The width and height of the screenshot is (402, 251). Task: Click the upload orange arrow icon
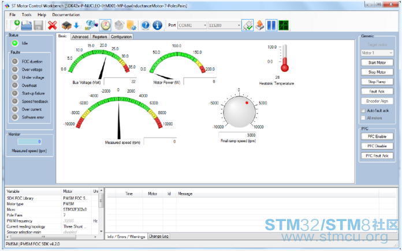click(x=260, y=25)
